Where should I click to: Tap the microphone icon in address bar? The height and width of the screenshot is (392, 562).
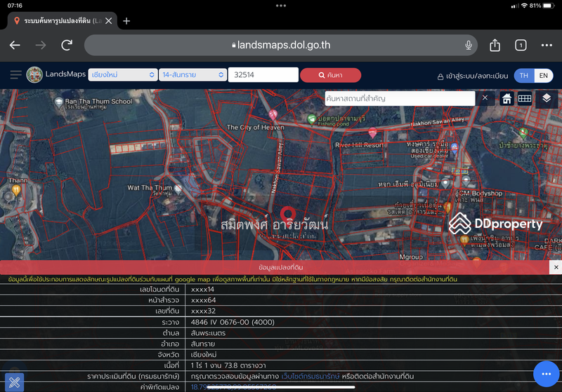pos(468,45)
